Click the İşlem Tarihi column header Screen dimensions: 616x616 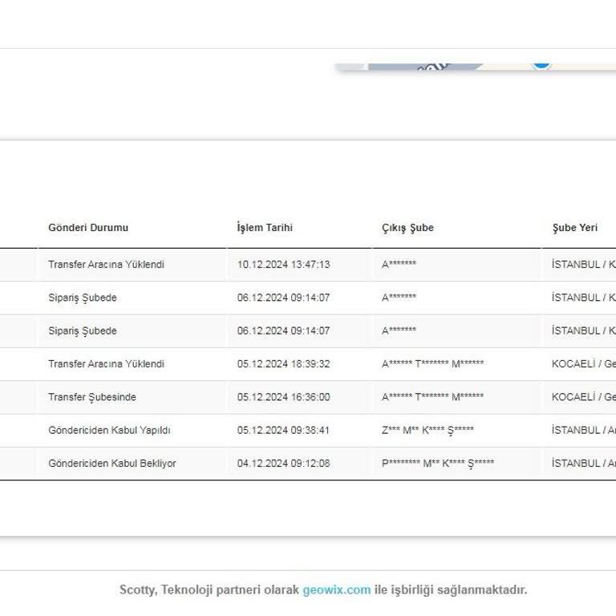click(265, 228)
